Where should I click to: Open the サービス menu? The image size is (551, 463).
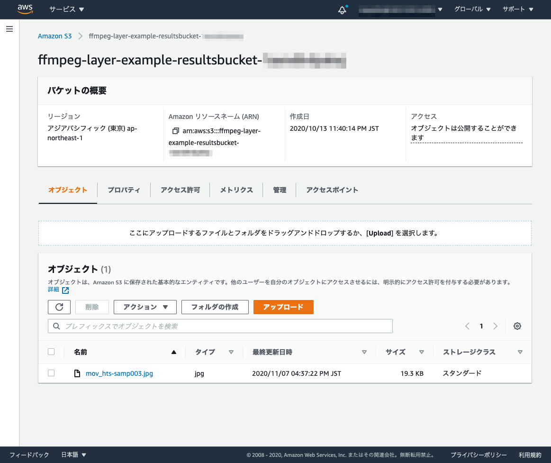(63, 9)
